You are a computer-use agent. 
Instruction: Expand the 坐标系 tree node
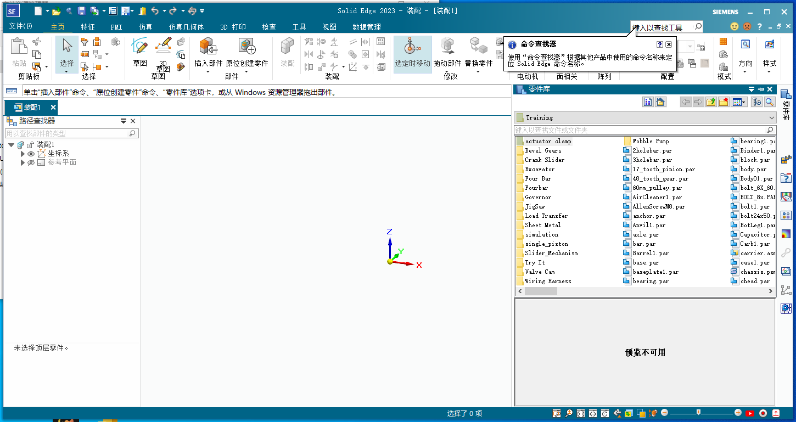(23, 154)
